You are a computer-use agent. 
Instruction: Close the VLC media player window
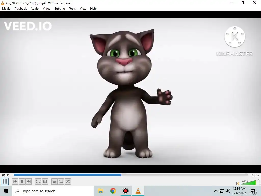point(255,3)
